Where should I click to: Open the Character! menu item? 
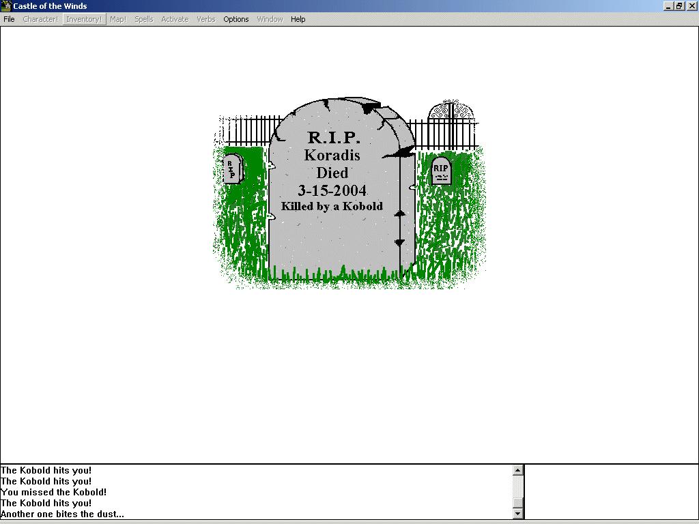click(40, 19)
